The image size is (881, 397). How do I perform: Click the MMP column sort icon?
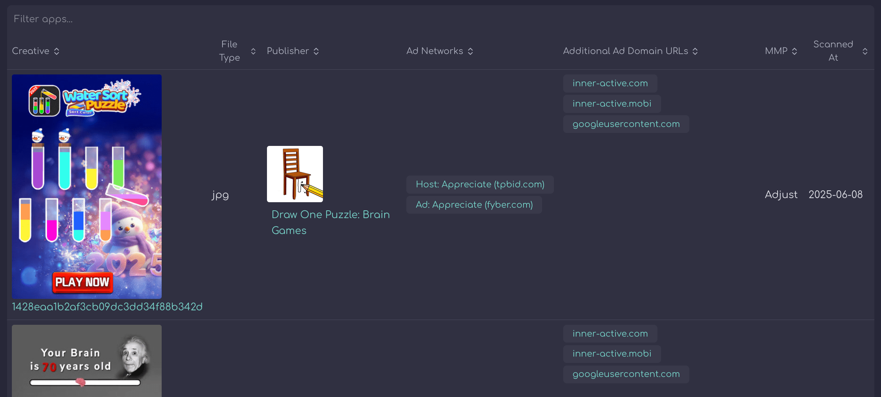pos(794,51)
